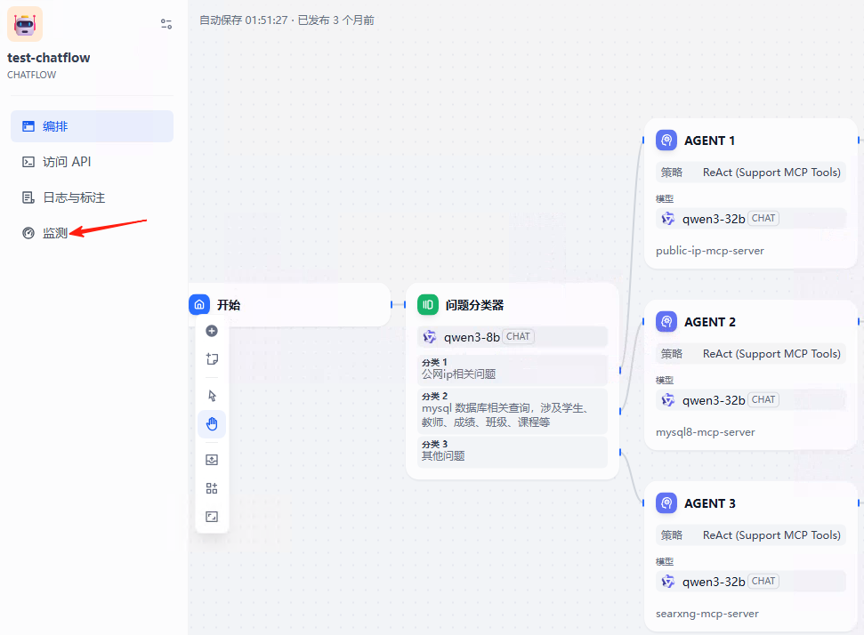Click the 编排 panel icon in sidebar

pyautogui.click(x=28, y=126)
